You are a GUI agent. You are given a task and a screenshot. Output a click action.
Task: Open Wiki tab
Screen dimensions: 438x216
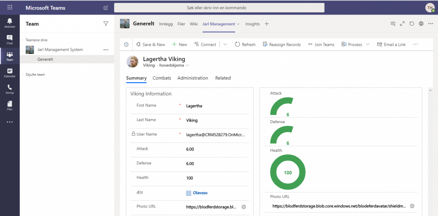tap(194, 24)
